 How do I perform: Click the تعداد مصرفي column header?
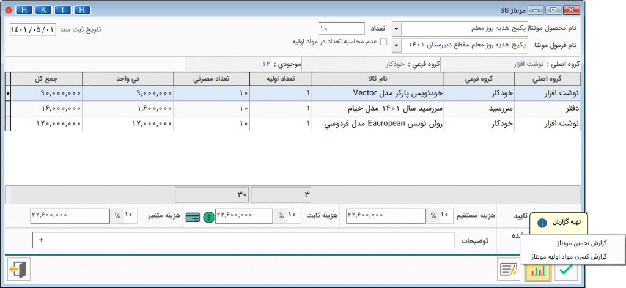(x=212, y=79)
